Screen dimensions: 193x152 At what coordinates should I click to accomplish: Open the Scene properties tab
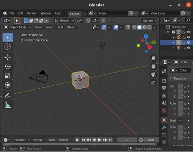point(164,103)
